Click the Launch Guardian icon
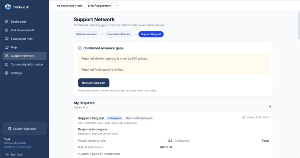300x158 pixels. pos(10,129)
